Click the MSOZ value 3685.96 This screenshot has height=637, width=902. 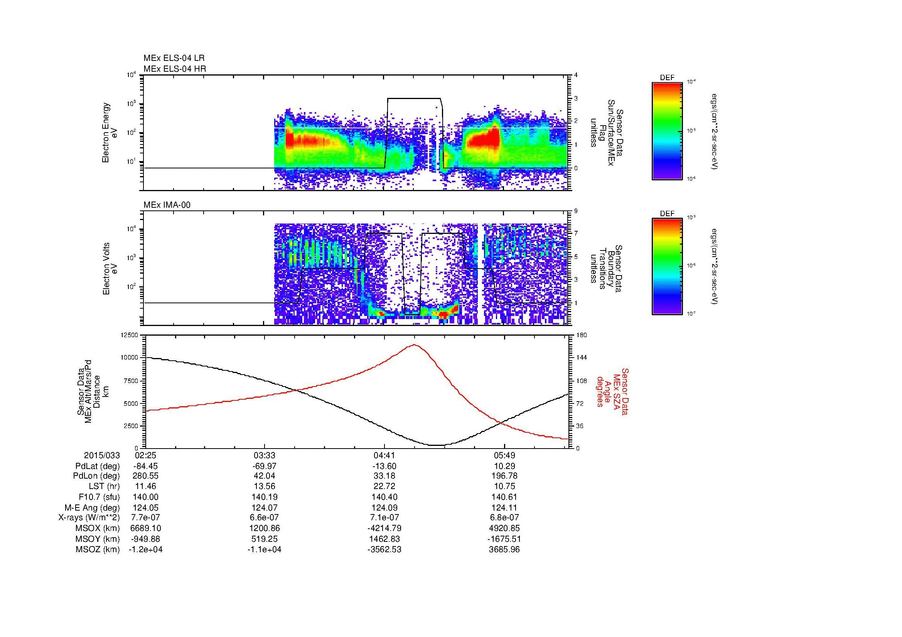tap(504, 550)
